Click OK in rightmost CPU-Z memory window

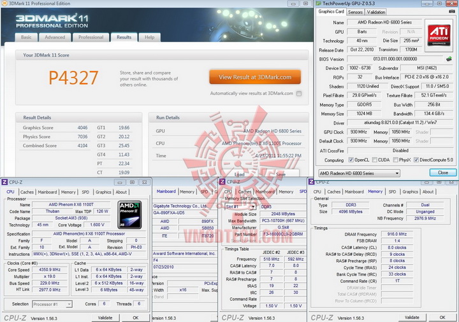pyautogui.click(x=442, y=318)
